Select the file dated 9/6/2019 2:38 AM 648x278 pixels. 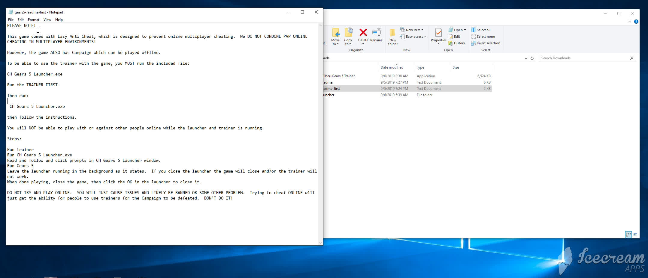407,76
